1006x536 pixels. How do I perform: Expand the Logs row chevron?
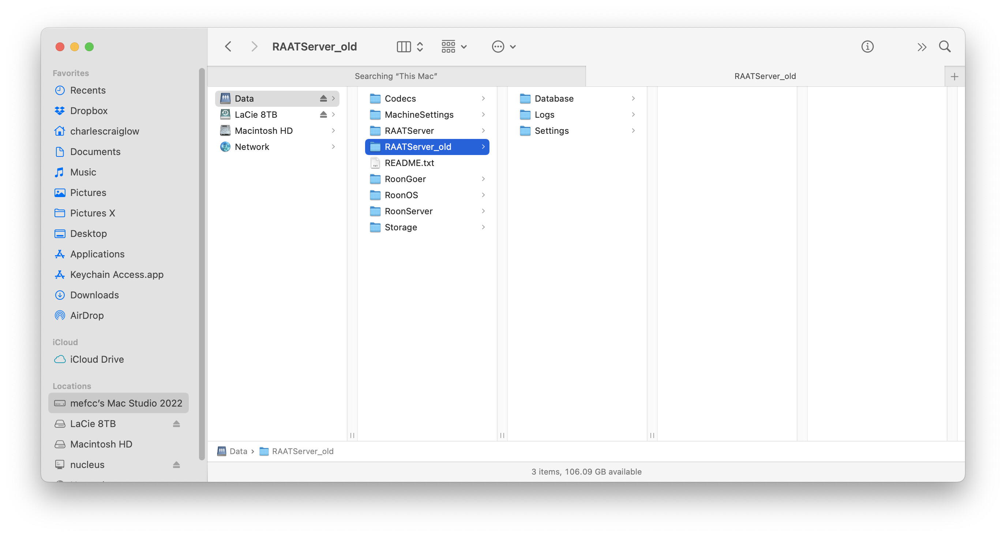pos(633,114)
